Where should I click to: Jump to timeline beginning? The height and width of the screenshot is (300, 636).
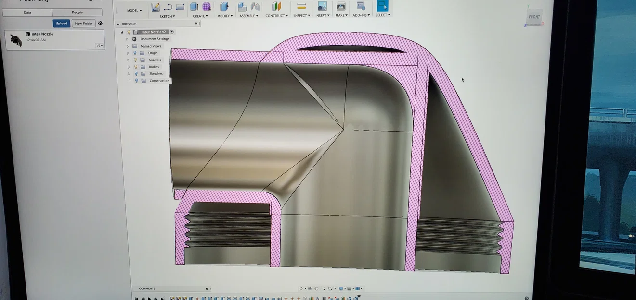click(136, 299)
